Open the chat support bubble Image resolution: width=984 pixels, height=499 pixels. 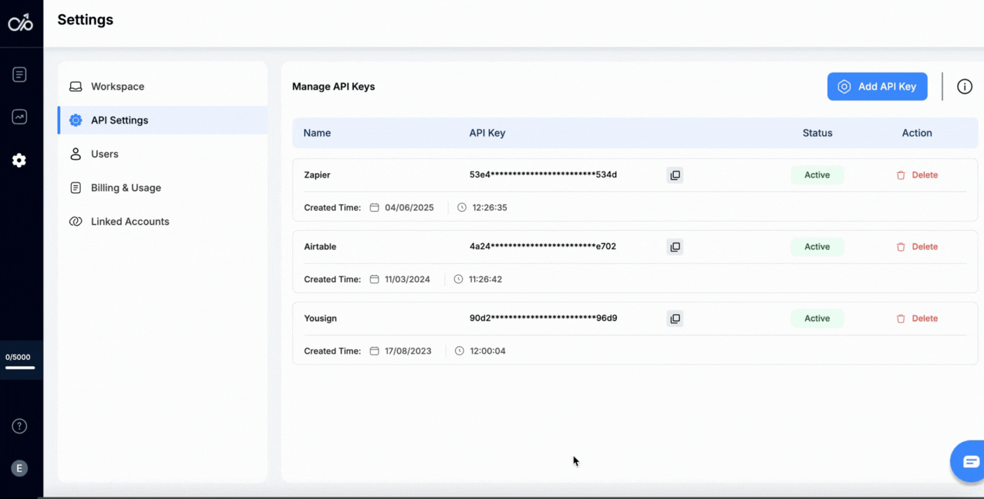pyautogui.click(x=970, y=461)
